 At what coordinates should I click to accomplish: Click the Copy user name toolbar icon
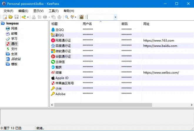click(x=34, y=17)
